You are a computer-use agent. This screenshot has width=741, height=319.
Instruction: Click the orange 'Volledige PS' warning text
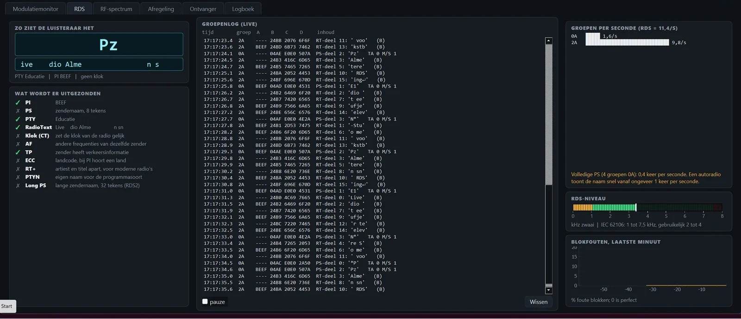pos(646,178)
